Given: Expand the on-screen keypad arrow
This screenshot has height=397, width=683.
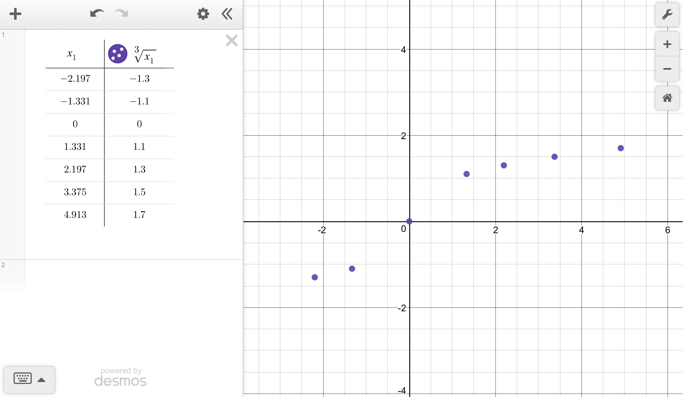Looking at the screenshot, I should click(41, 380).
